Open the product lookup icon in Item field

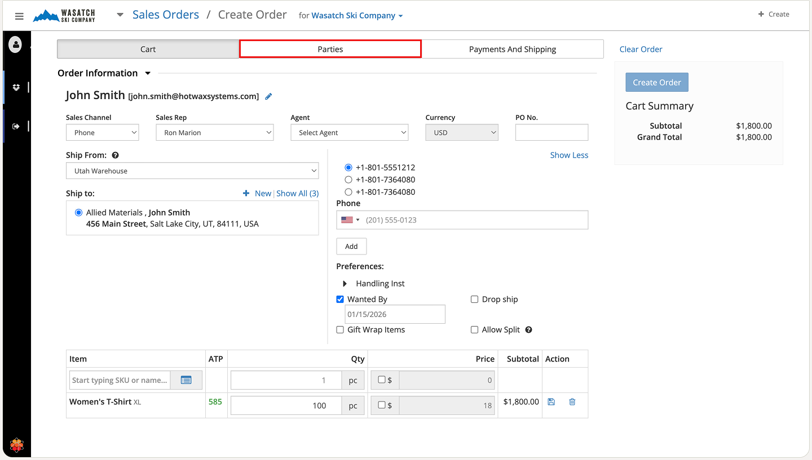click(x=186, y=380)
